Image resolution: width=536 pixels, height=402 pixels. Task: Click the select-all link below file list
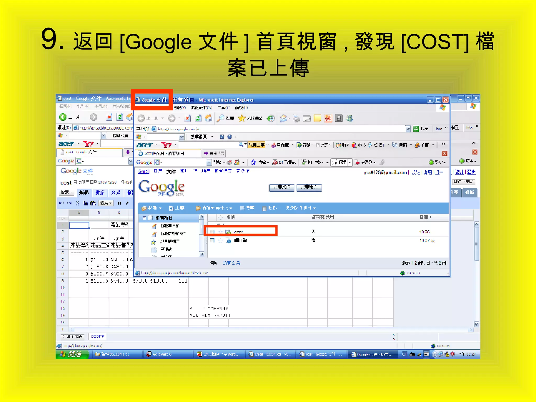pos(232,263)
